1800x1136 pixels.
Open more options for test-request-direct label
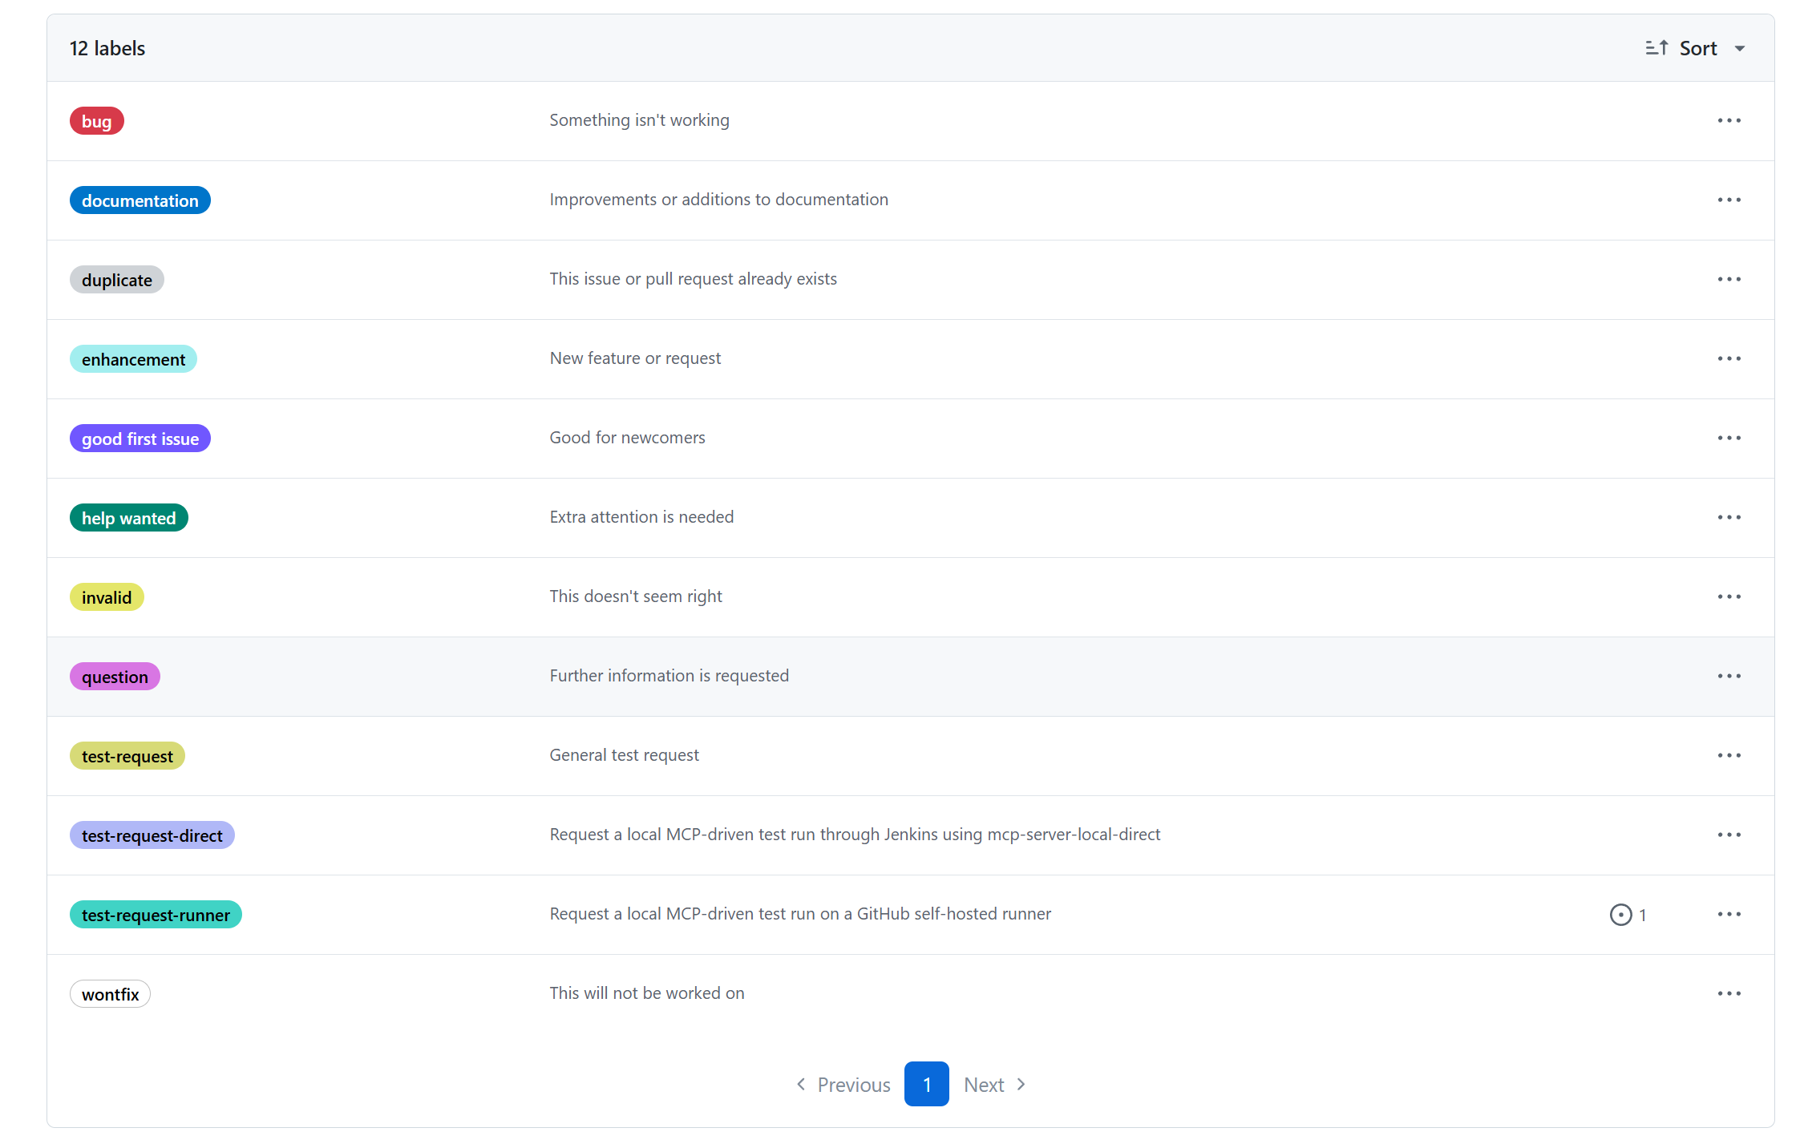[x=1729, y=835]
